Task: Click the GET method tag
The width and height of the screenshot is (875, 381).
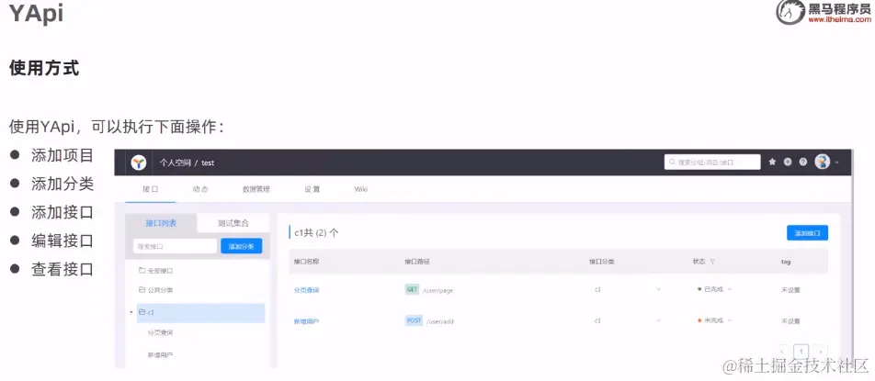Action: pos(412,289)
